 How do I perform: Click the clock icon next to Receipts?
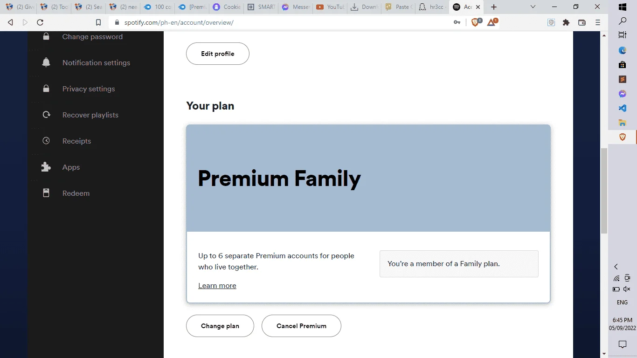coord(46,141)
